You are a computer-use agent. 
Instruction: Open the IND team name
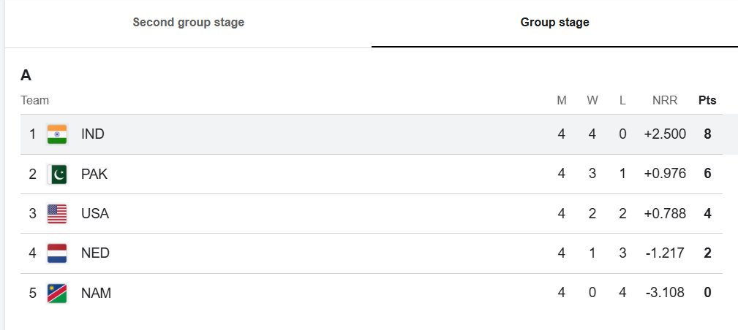(x=93, y=134)
